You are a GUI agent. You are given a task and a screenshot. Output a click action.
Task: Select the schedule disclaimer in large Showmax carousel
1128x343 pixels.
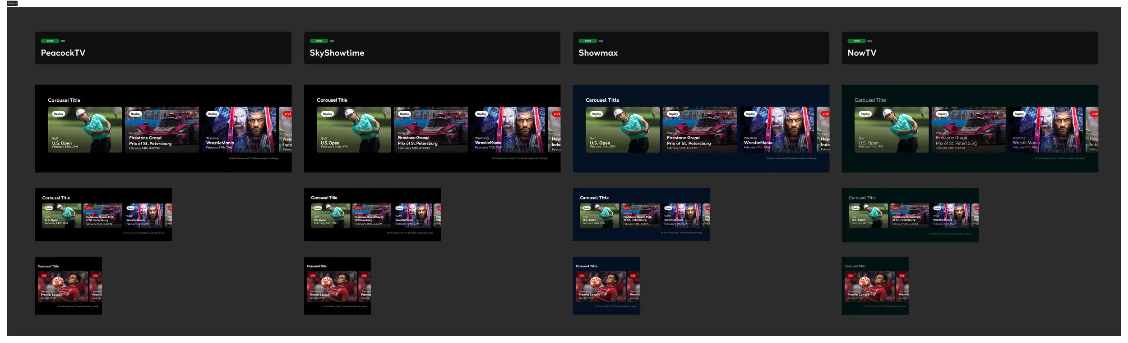coord(791,158)
